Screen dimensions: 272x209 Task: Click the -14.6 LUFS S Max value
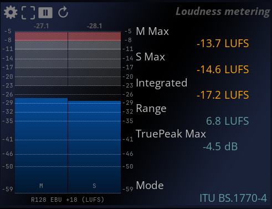pyautogui.click(x=223, y=69)
